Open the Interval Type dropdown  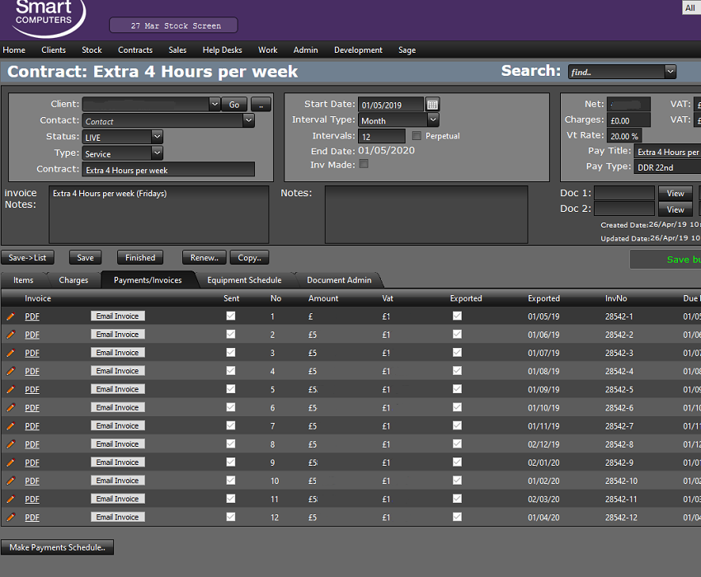[433, 120]
